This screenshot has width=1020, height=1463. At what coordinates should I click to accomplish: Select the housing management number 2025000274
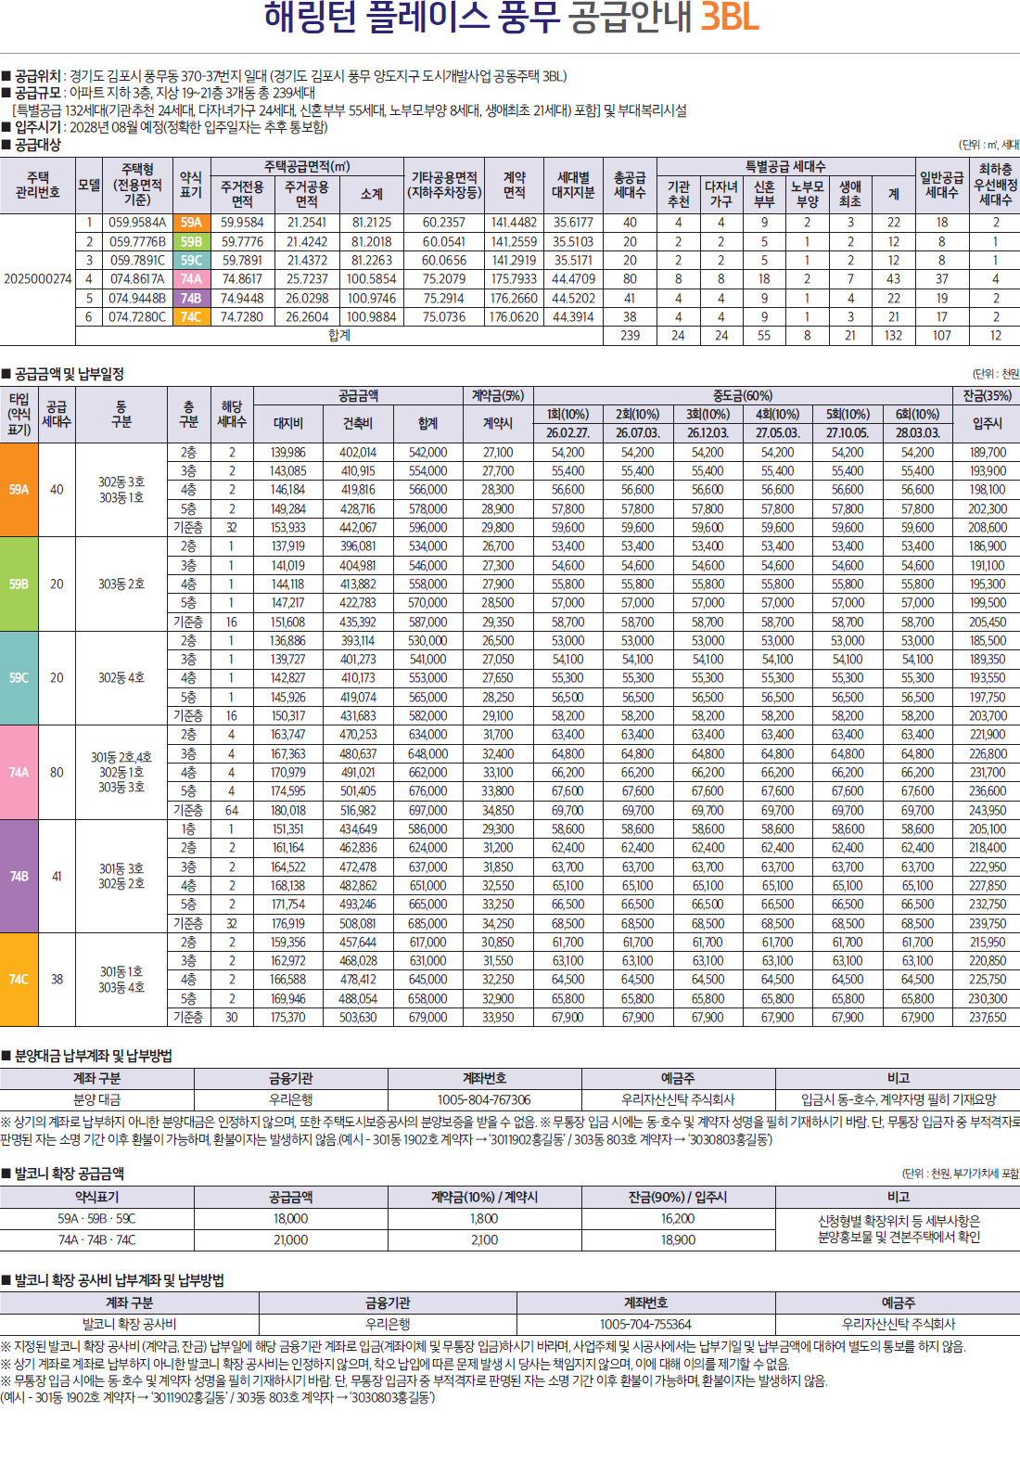[37, 279]
